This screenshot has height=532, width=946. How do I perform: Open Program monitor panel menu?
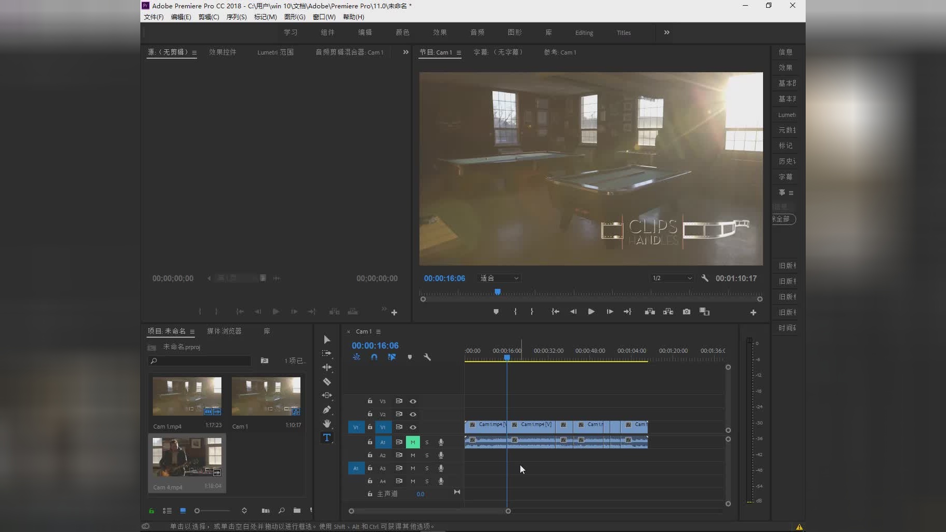point(458,52)
